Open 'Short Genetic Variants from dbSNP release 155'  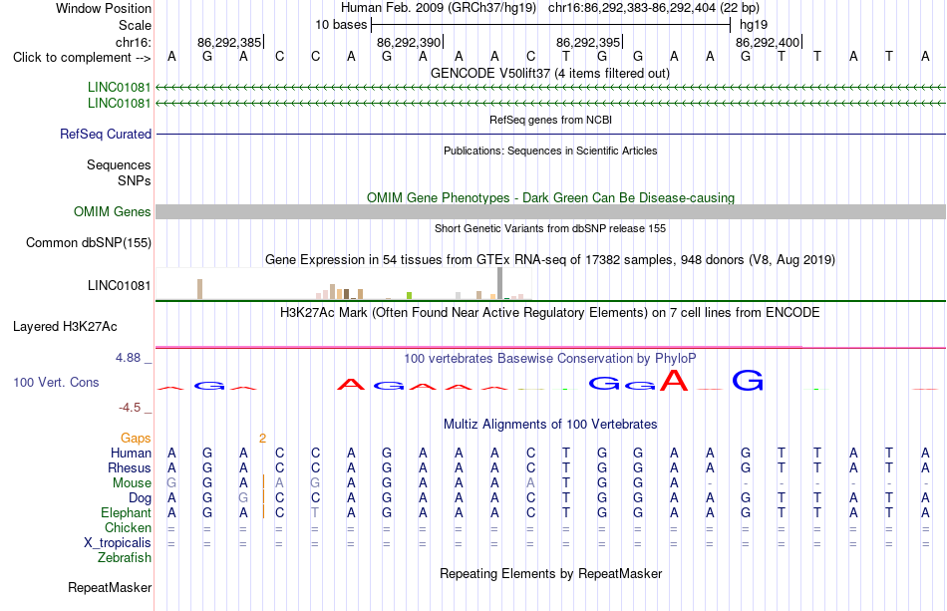coord(550,228)
